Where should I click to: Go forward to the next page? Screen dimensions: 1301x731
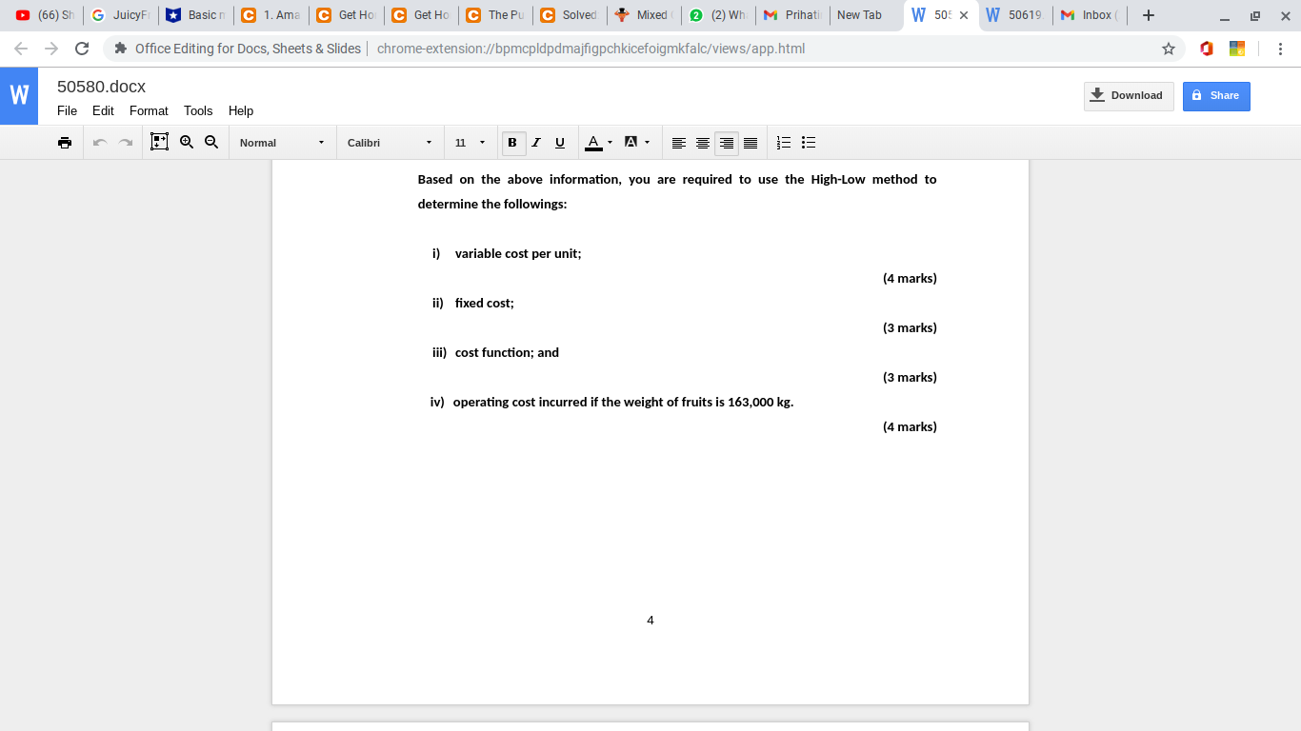tap(51, 49)
